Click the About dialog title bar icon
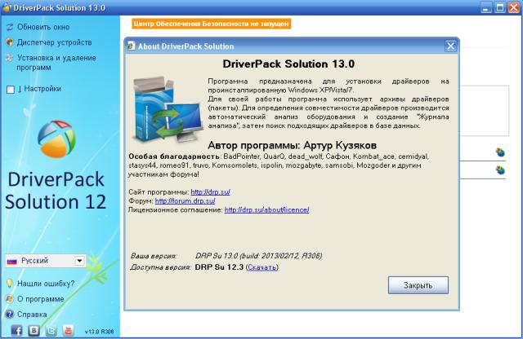Screen dimensions: 523x339 coord(131,46)
